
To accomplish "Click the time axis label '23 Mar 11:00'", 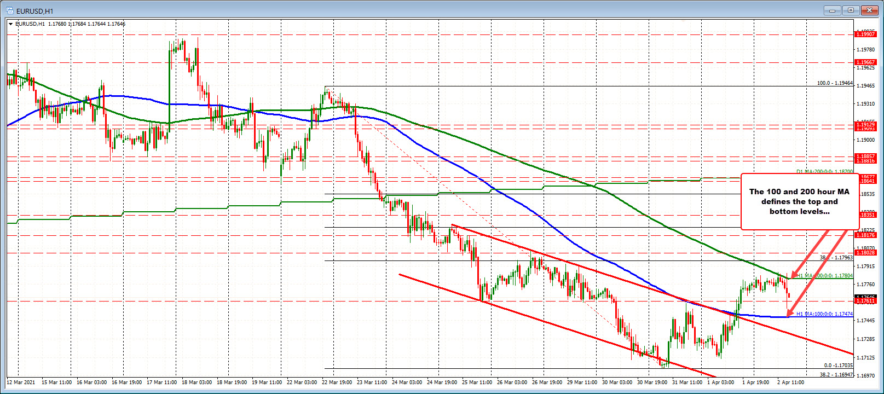I will coord(372,383).
